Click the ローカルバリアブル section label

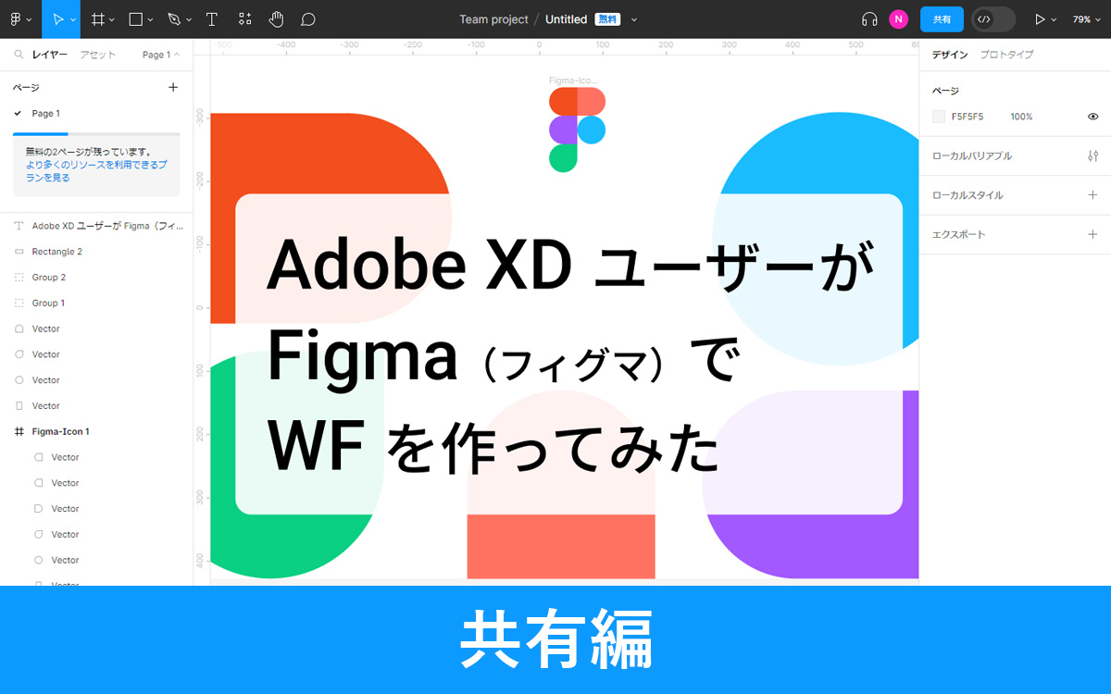[971, 155]
